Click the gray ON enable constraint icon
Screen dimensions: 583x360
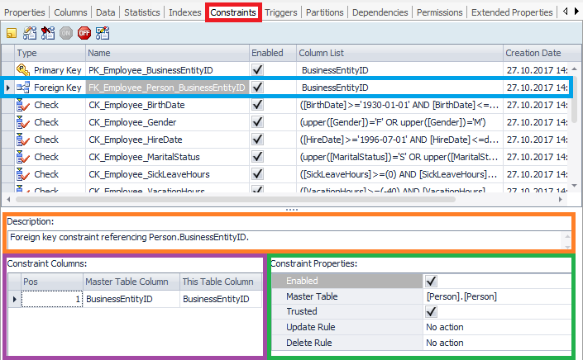[66, 34]
